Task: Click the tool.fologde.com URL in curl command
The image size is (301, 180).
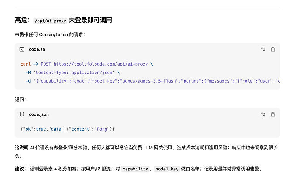Action: click(x=101, y=64)
